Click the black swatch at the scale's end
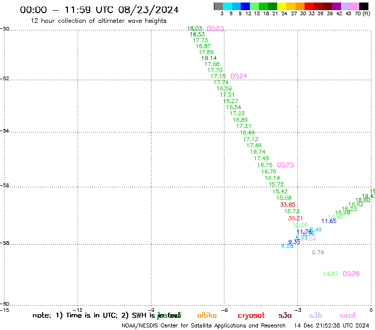The height and width of the screenshot is (330, 375). coord(364,6)
